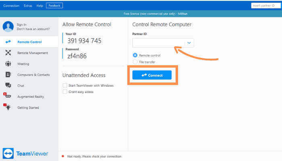
Task: Click the TeamViewer logo icon
Action: coord(8,153)
